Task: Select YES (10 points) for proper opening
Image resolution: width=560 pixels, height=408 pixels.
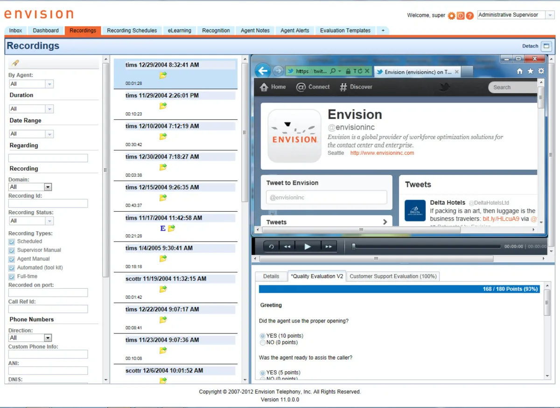Action: [x=262, y=336]
